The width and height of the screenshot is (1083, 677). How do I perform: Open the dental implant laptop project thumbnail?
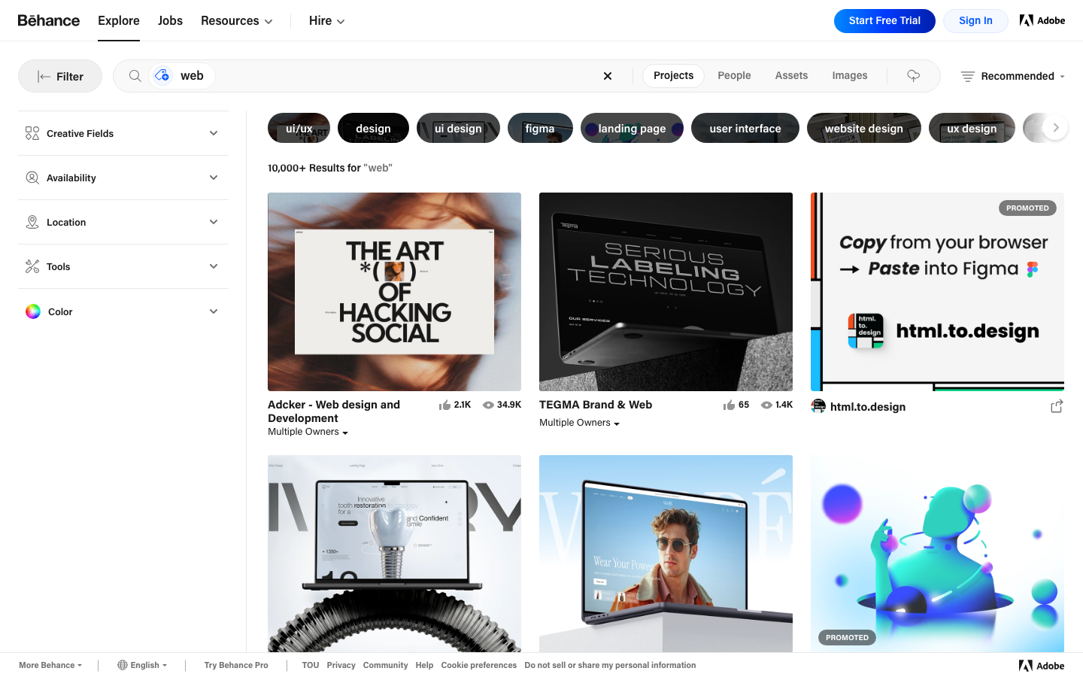pos(394,554)
